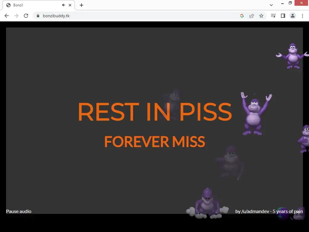The height and width of the screenshot is (232, 309).
Task: Open the media controls icon
Action: 273,16
